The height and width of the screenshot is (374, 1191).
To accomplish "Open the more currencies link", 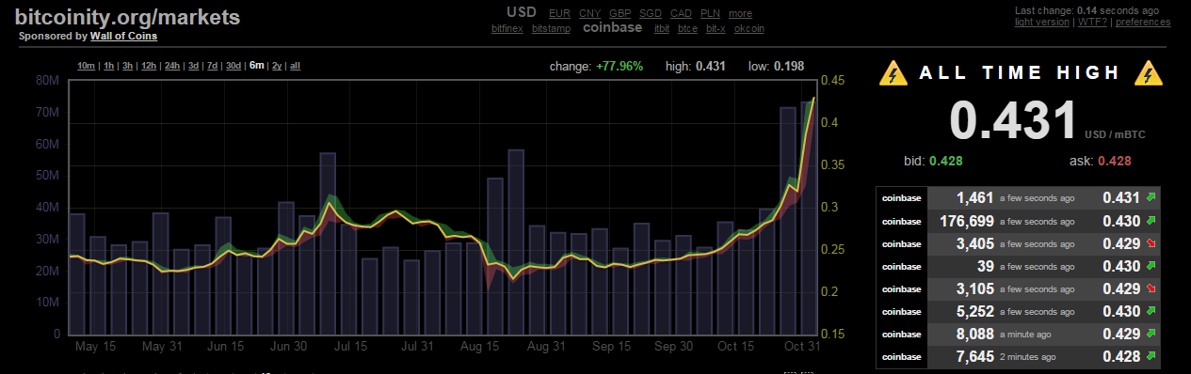I will click(740, 13).
